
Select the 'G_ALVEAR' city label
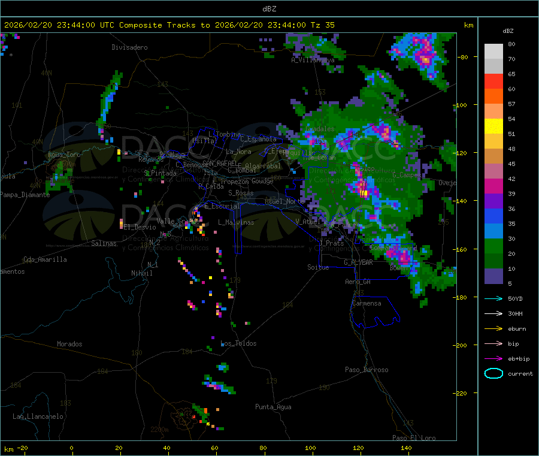pos(358,262)
